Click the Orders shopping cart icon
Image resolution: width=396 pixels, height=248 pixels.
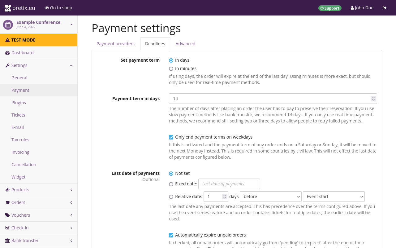(x=7, y=202)
